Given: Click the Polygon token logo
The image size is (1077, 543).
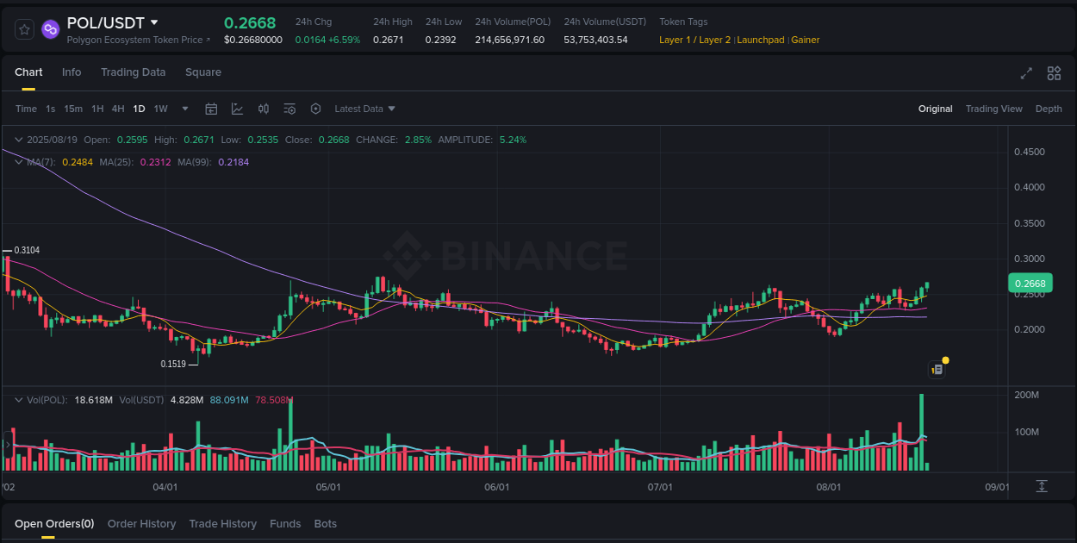Looking at the screenshot, I should click(x=50, y=28).
